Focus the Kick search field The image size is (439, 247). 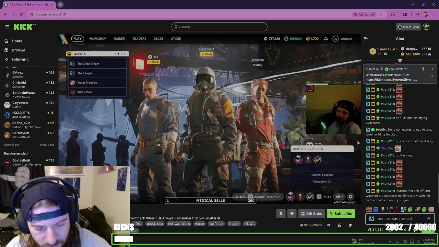pyautogui.click(x=219, y=27)
